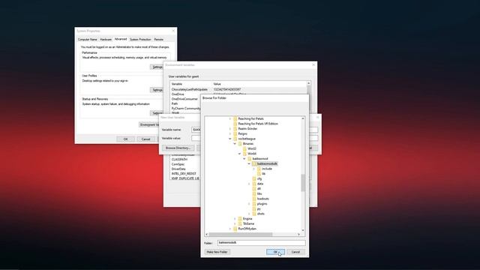Open Performance Settings in System Properties
480x270 pixels.
click(157, 67)
